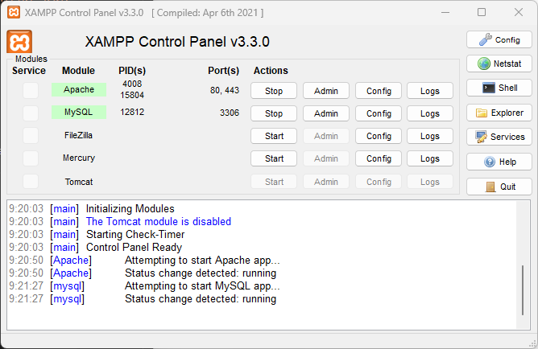
Task: Open Explorer folder button
Action: 499,113
